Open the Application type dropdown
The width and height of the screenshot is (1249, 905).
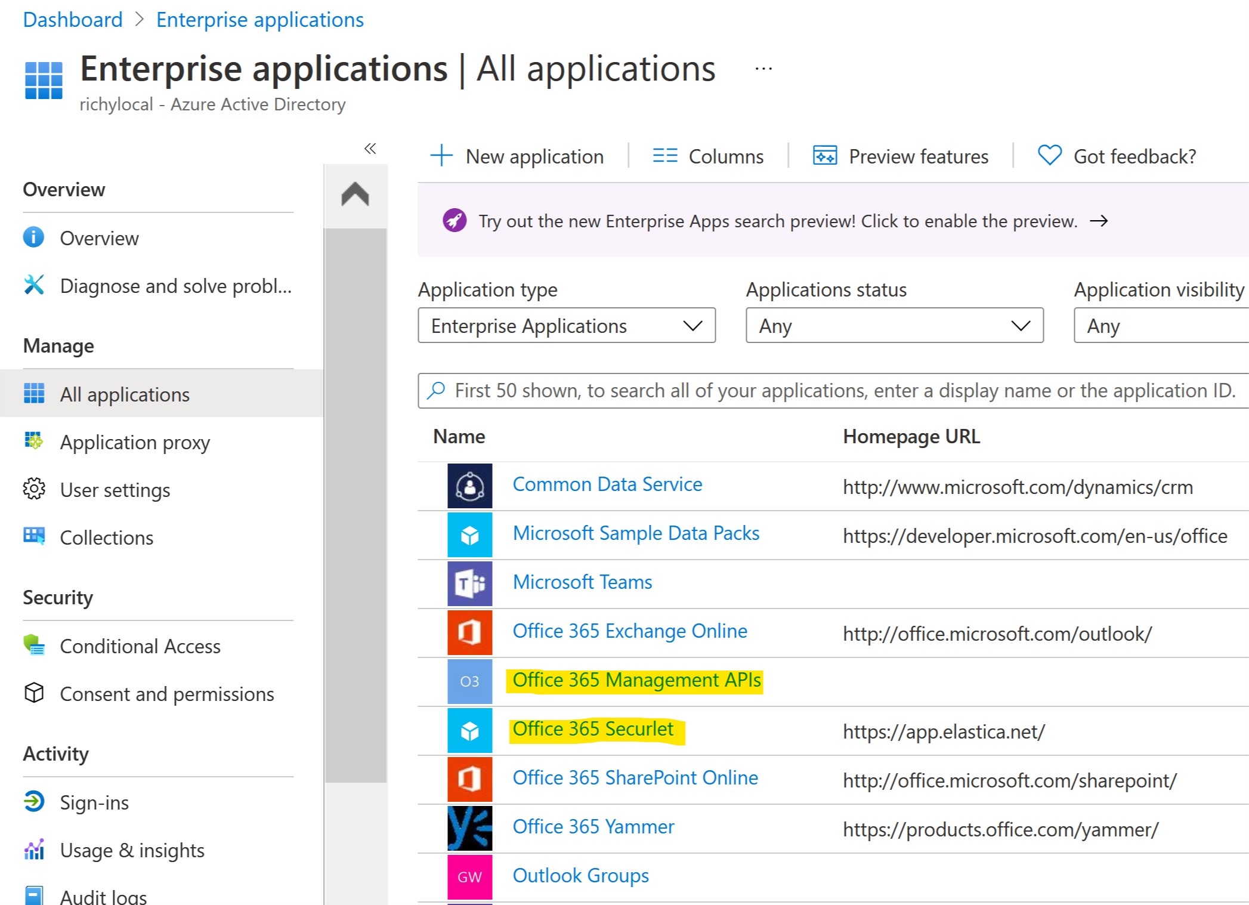(566, 326)
